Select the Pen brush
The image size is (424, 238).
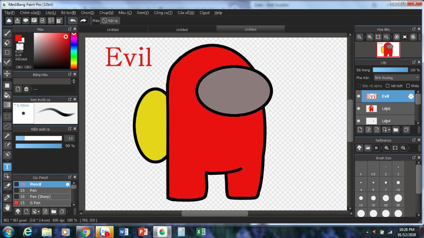tap(42, 190)
